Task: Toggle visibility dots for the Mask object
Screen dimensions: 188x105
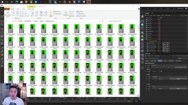Action: click(160, 35)
